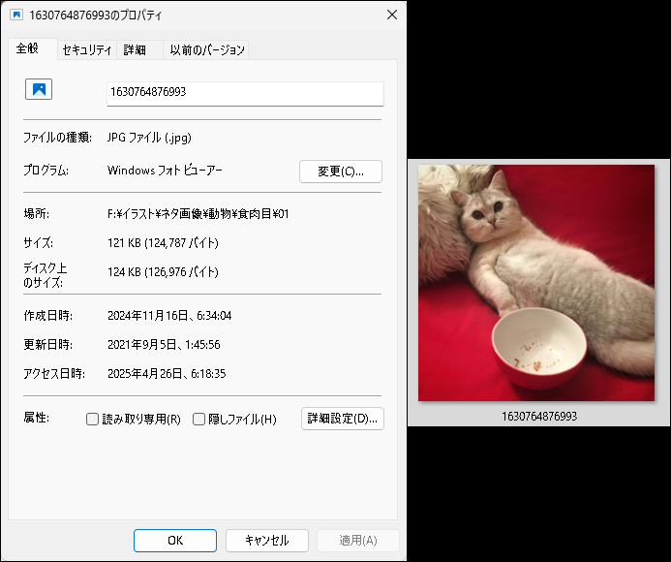The width and height of the screenshot is (671, 562).
Task: Close the properties dialog with X
Action: tap(391, 15)
